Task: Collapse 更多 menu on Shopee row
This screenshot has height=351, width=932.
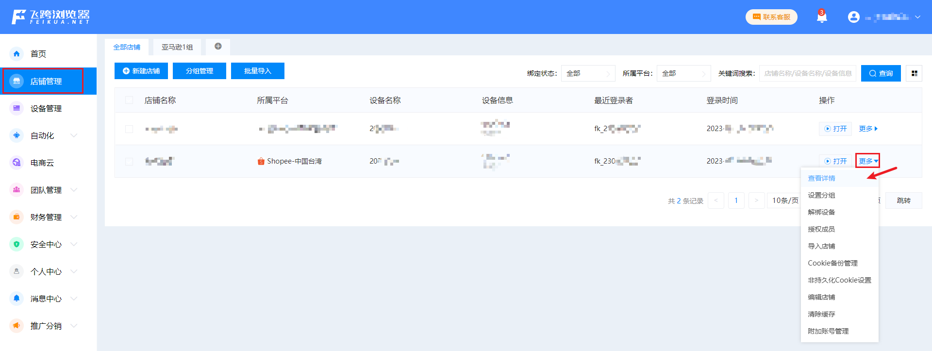Action: click(x=868, y=161)
